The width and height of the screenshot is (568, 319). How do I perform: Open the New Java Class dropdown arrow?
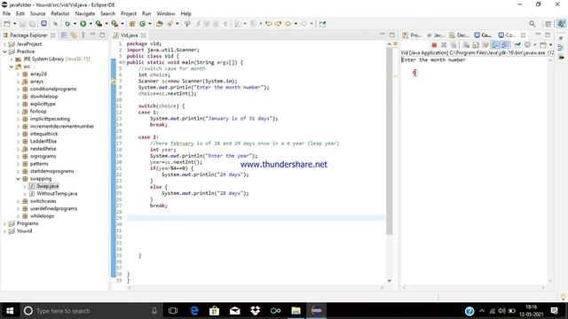[x=150, y=24]
